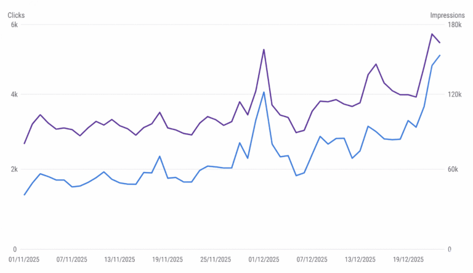
Task: Click the 2k tick on Clicks axis
Action: click(15, 169)
